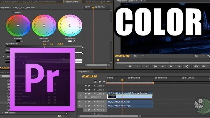Open the Fit zoom level dropdown

(x=139, y=56)
